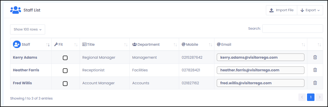Sort Mobile column with arrow icon
This screenshot has height=107, width=328.
pyautogui.click(x=210, y=45)
